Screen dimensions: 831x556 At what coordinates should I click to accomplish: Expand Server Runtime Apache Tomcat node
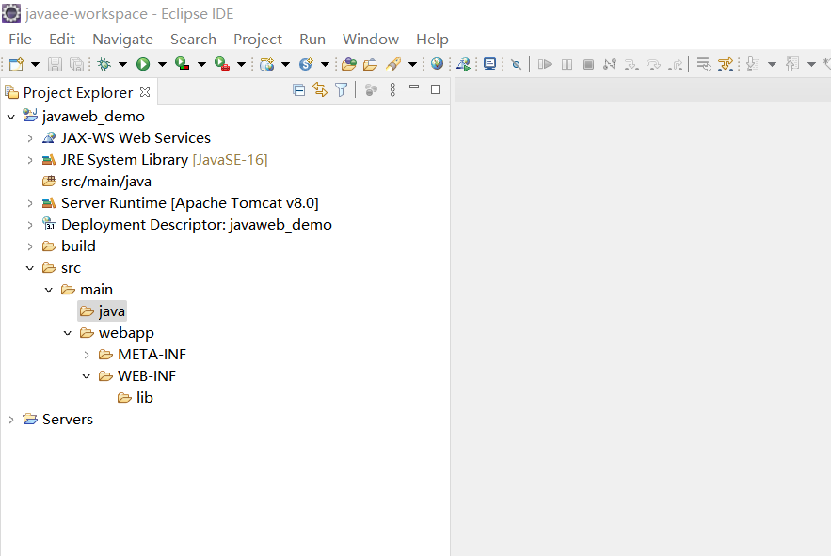[x=30, y=203]
